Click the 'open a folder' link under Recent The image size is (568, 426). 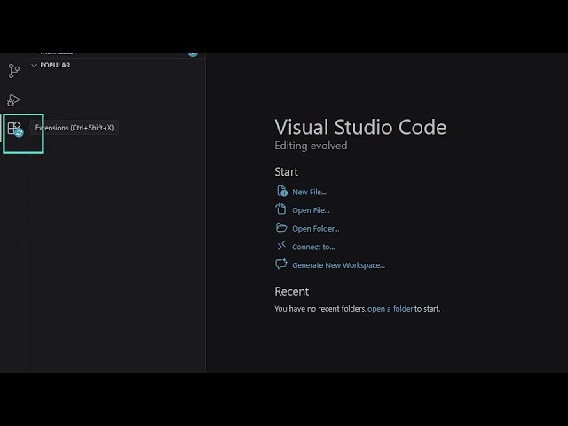click(x=390, y=309)
